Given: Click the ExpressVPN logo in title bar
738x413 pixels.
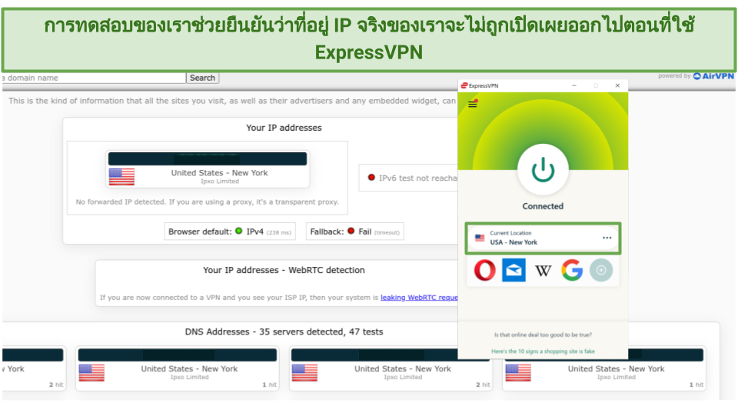Looking at the screenshot, I should (x=464, y=85).
